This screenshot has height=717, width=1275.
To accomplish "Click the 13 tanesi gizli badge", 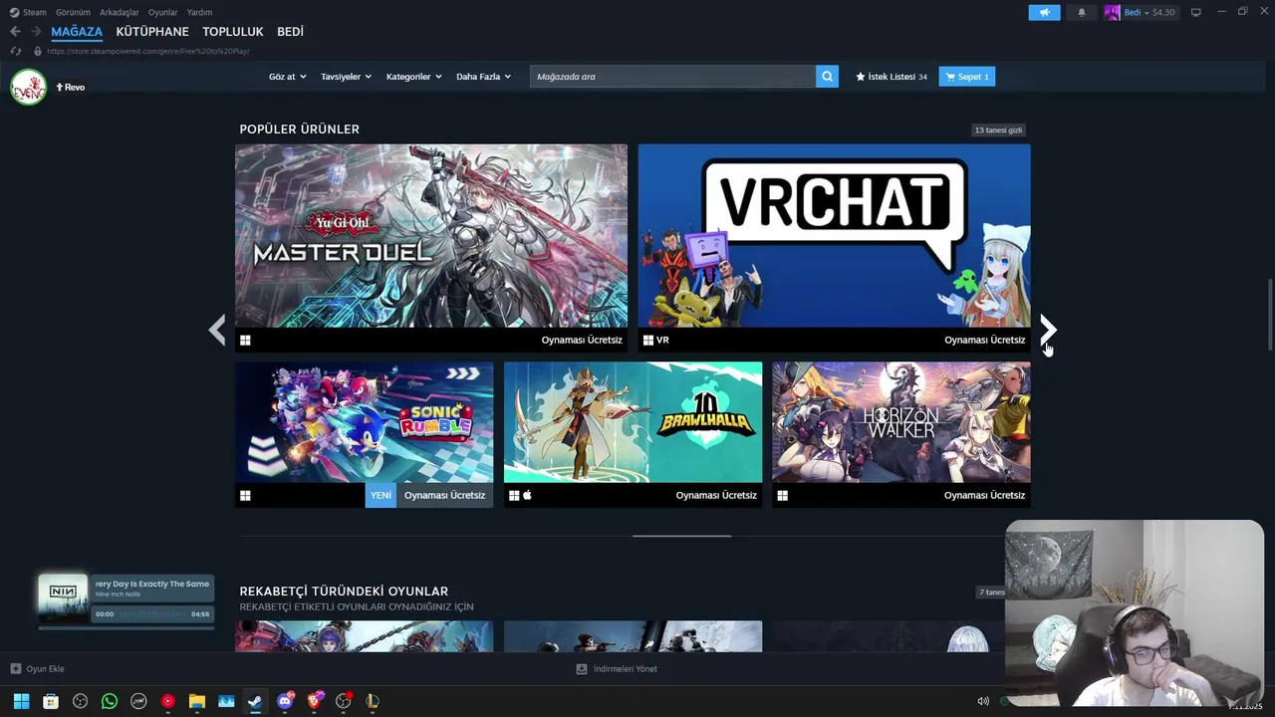I will (x=998, y=130).
